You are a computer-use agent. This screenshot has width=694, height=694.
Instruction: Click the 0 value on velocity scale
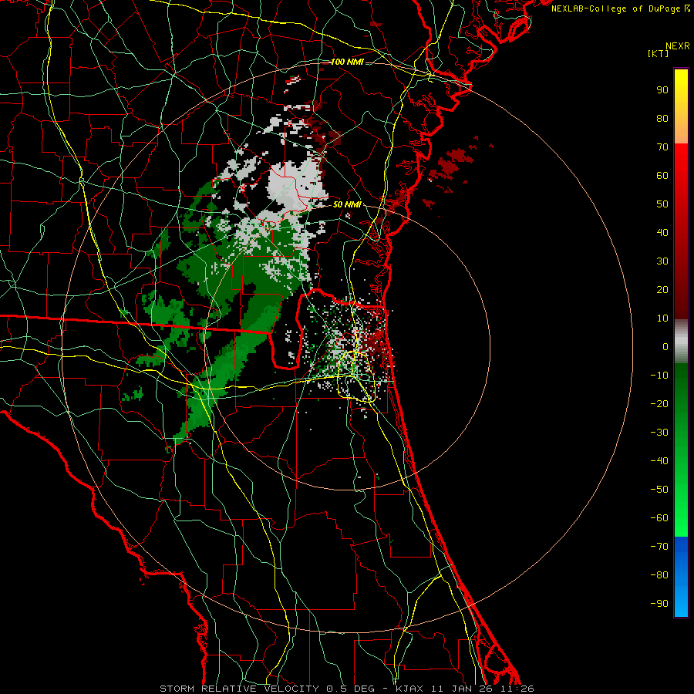pos(665,346)
